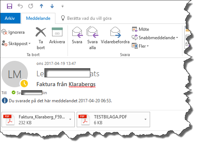Delete the message with the Ta bort icon
The width and height of the screenshot is (200, 147).
pyautogui.click(x=41, y=38)
